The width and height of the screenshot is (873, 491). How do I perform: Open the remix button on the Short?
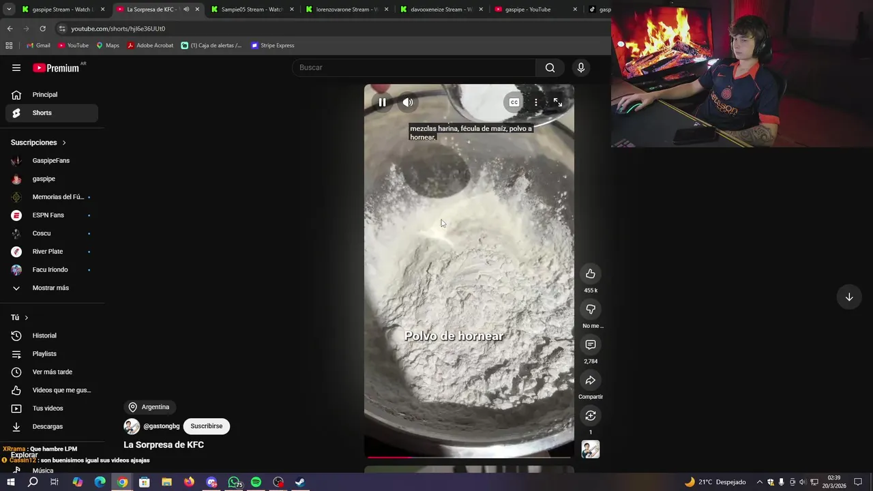(x=591, y=416)
